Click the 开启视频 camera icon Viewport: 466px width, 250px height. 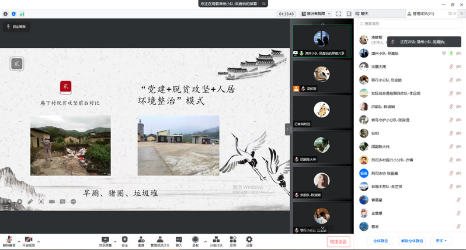28,239
